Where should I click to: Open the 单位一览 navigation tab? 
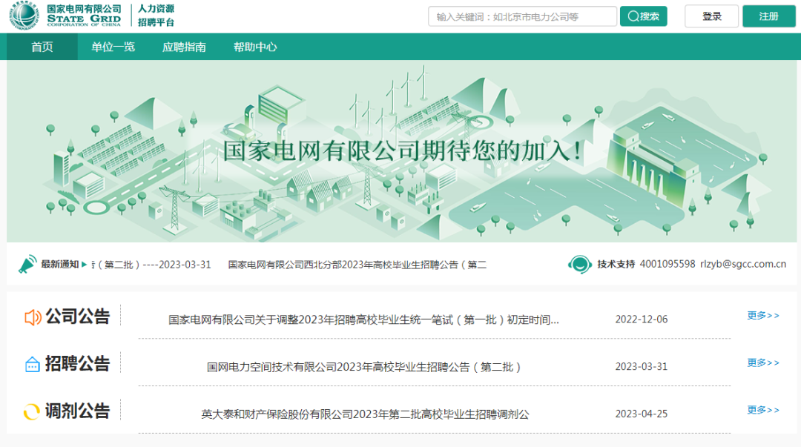[x=113, y=47]
